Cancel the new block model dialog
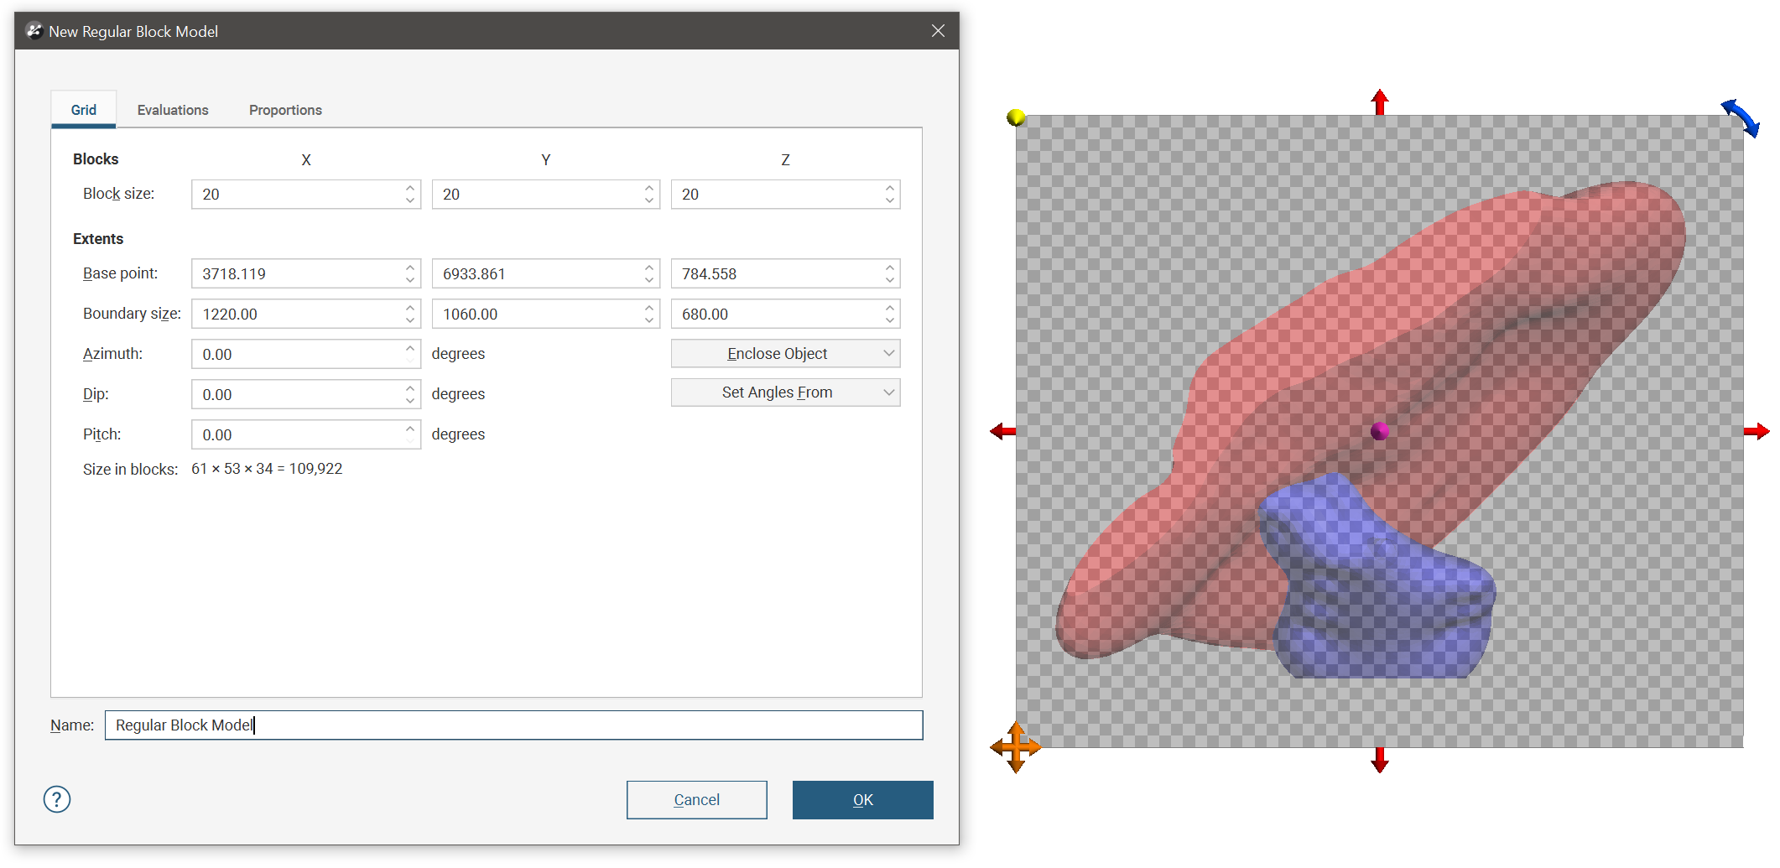The height and width of the screenshot is (868, 1780). (696, 800)
